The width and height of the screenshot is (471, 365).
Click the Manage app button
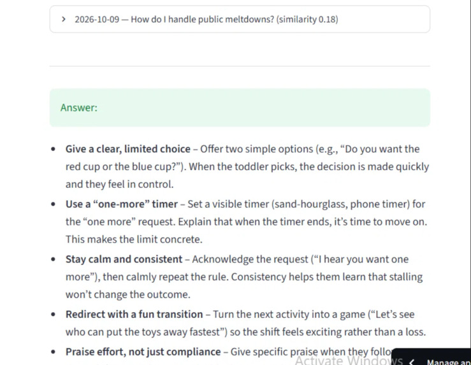[431, 357]
